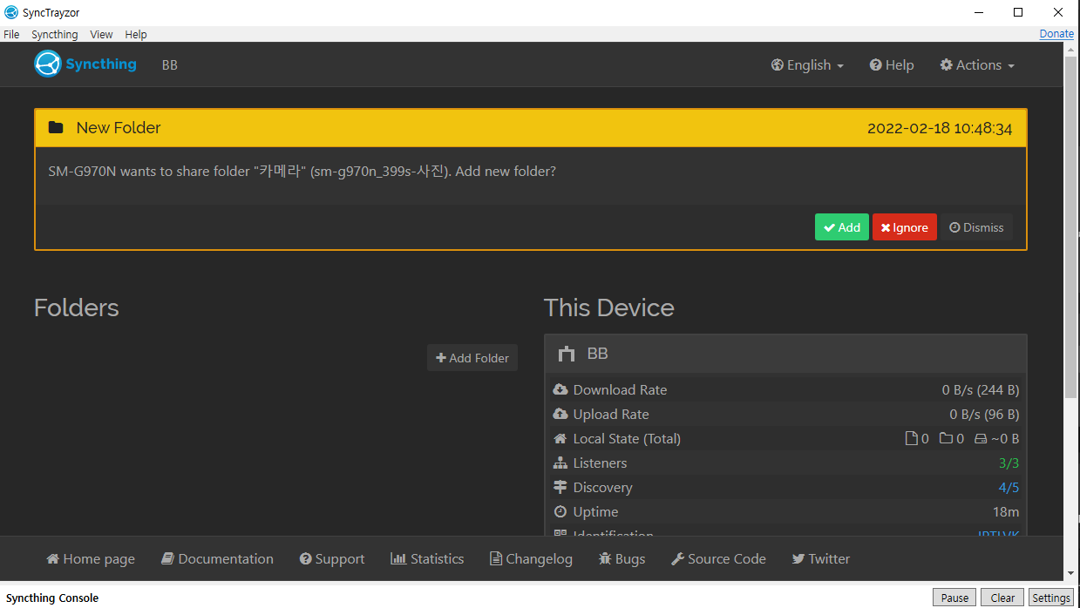The image size is (1080, 608).
Task: Click the Discovery value 4/5
Action: click(x=1009, y=488)
